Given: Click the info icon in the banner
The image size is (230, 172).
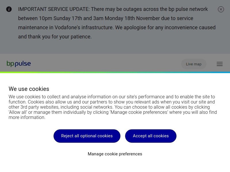Looking at the screenshot, I should (x=9, y=9).
